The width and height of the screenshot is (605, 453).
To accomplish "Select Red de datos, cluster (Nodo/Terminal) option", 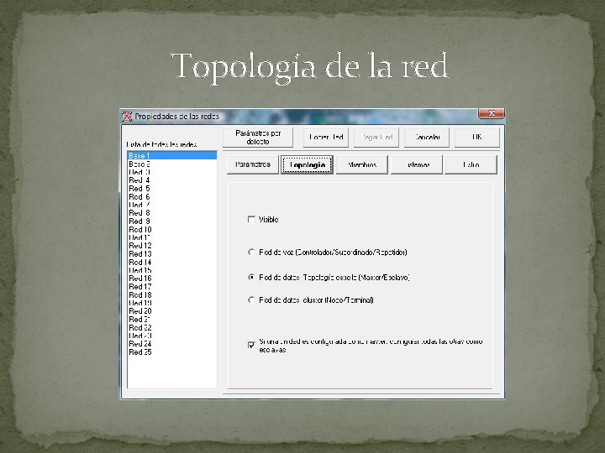I will (x=251, y=299).
